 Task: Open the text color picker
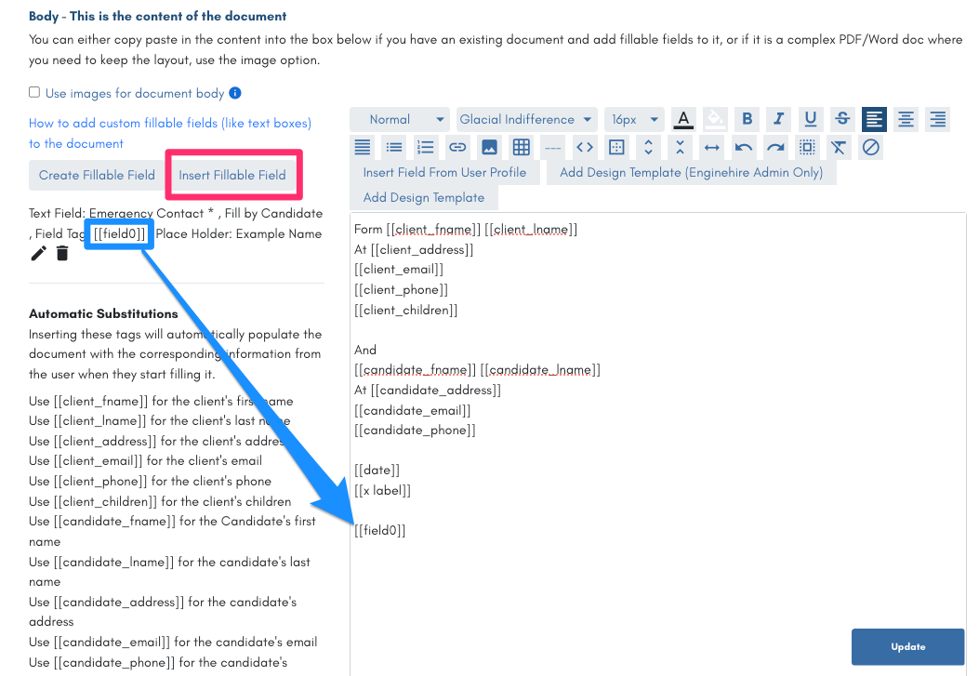point(683,119)
